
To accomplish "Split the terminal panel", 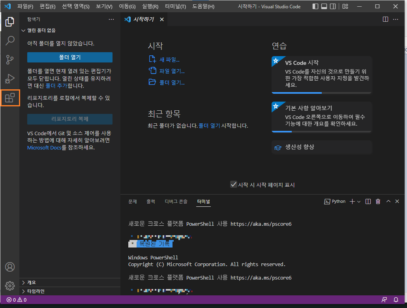I will tap(368, 201).
